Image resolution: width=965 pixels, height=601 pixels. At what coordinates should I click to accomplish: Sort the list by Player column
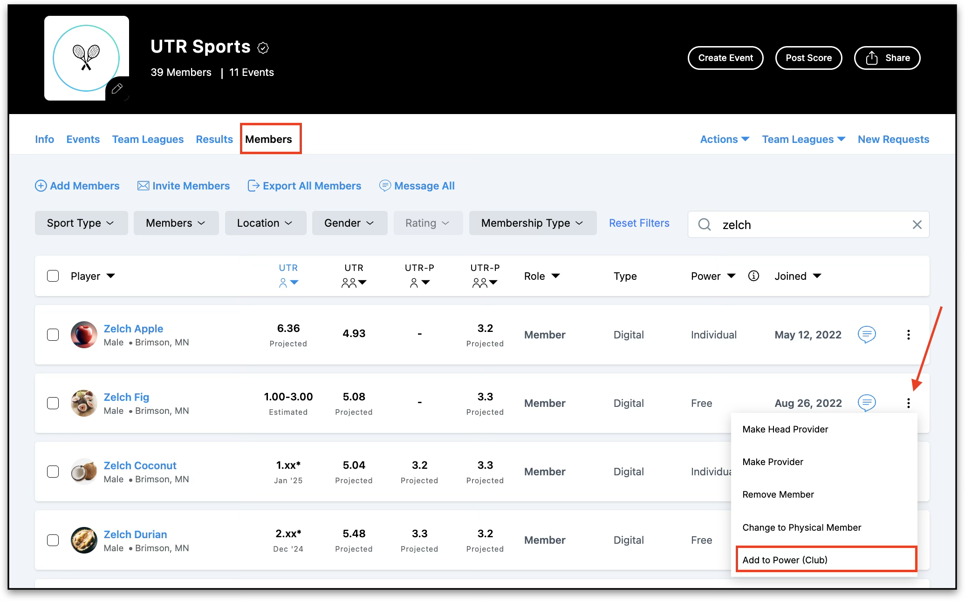tap(93, 276)
